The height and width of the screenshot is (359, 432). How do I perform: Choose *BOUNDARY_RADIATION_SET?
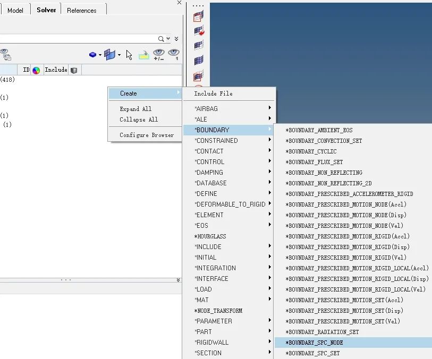coord(353,332)
